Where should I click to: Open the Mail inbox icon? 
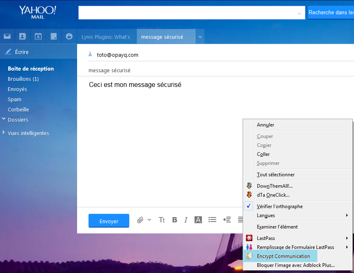click(x=7, y=36)
